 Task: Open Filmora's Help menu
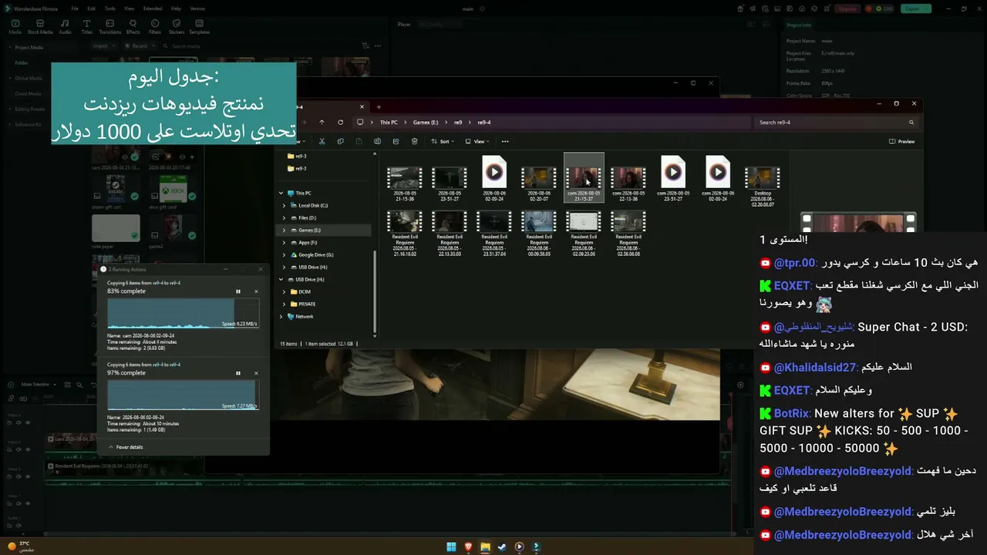pyautogui.click(x=176, y=8)
